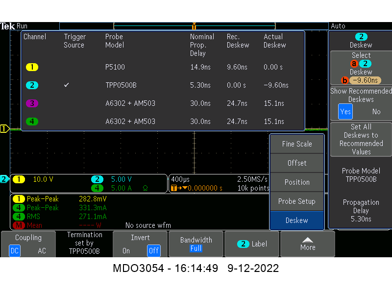Click the 2.50MS/s sample rate readout

click(x=252, y=179)
